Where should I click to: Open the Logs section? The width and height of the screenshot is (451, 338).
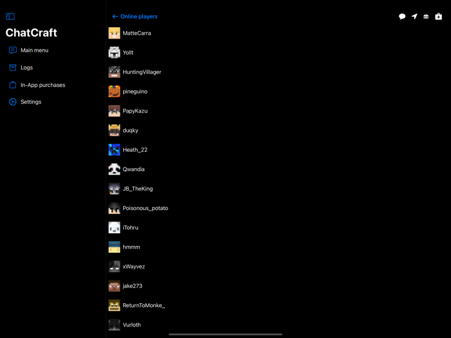click(x=21, y=68)
